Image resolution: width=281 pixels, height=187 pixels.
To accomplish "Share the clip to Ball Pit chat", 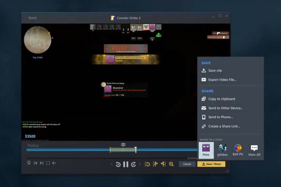I will pos(238,150).
